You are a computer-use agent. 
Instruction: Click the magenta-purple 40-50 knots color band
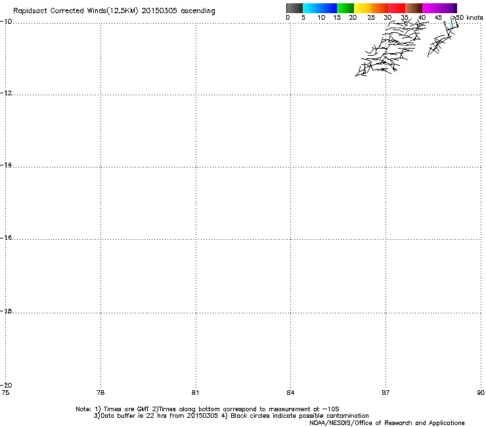(439, 8)
